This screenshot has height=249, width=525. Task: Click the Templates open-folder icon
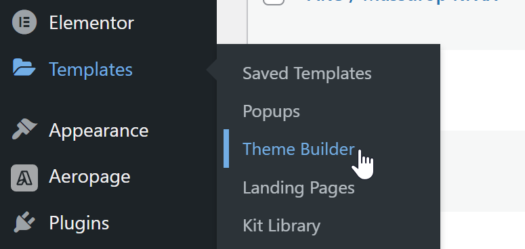24,68
